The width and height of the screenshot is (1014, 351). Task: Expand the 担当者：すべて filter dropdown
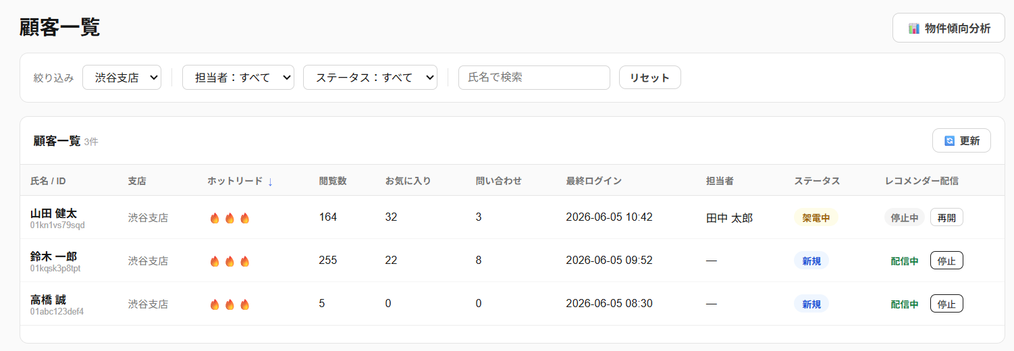pyautogui.click(x=238, y=77)
